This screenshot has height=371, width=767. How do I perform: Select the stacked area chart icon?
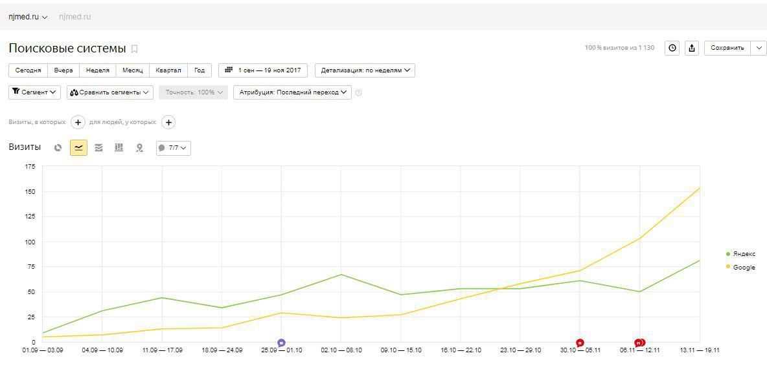[99, 148]
